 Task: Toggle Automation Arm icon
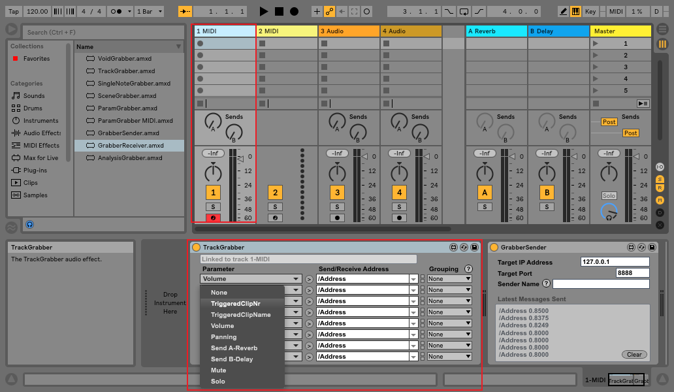coord(329,12)
